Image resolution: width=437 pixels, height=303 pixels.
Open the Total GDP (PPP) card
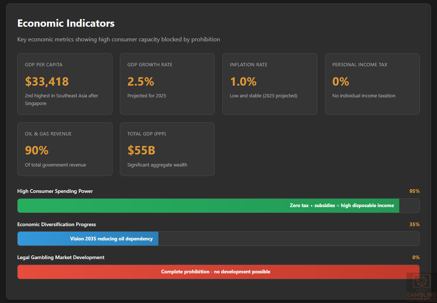[167, 149]
